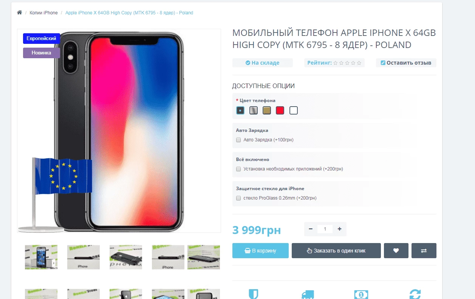The width and height of the screenshot is (475, 299).
Task: Click Оставить отзыв review link
Action: tap(406, 63)
